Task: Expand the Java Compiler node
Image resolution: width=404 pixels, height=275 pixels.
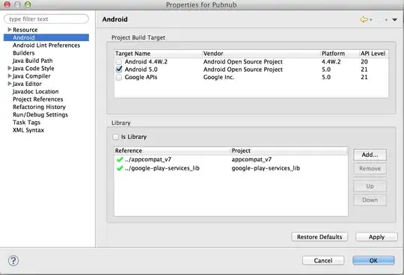Action: (x=10, y=76)
